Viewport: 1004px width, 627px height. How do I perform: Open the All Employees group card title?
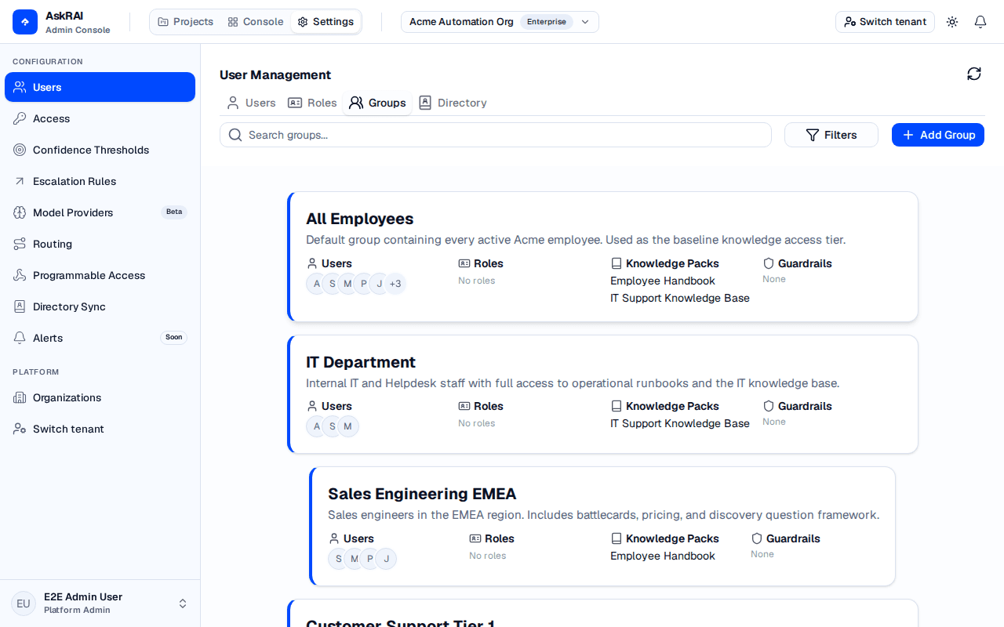click(359, 219)
